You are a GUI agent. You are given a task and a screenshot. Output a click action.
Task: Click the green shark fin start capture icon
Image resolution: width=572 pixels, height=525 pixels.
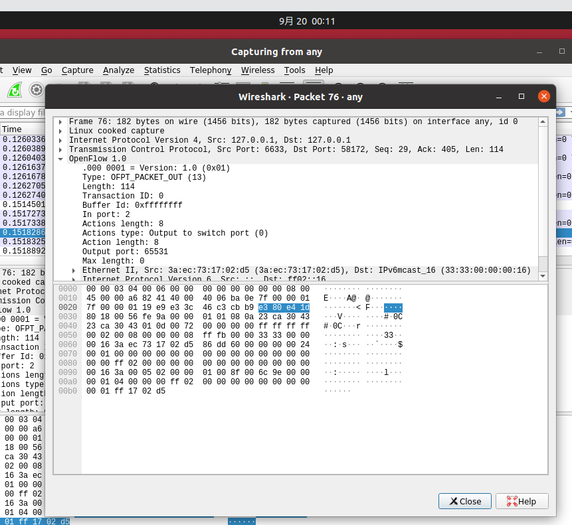pyautogui.click(x=15, y=90)
